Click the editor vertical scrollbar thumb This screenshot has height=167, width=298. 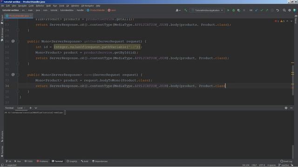293,80
